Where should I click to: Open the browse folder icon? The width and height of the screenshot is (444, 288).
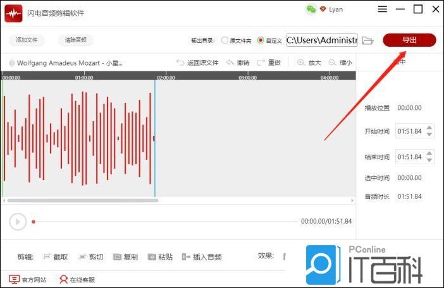pyautogui.click(x=368, y=40)
